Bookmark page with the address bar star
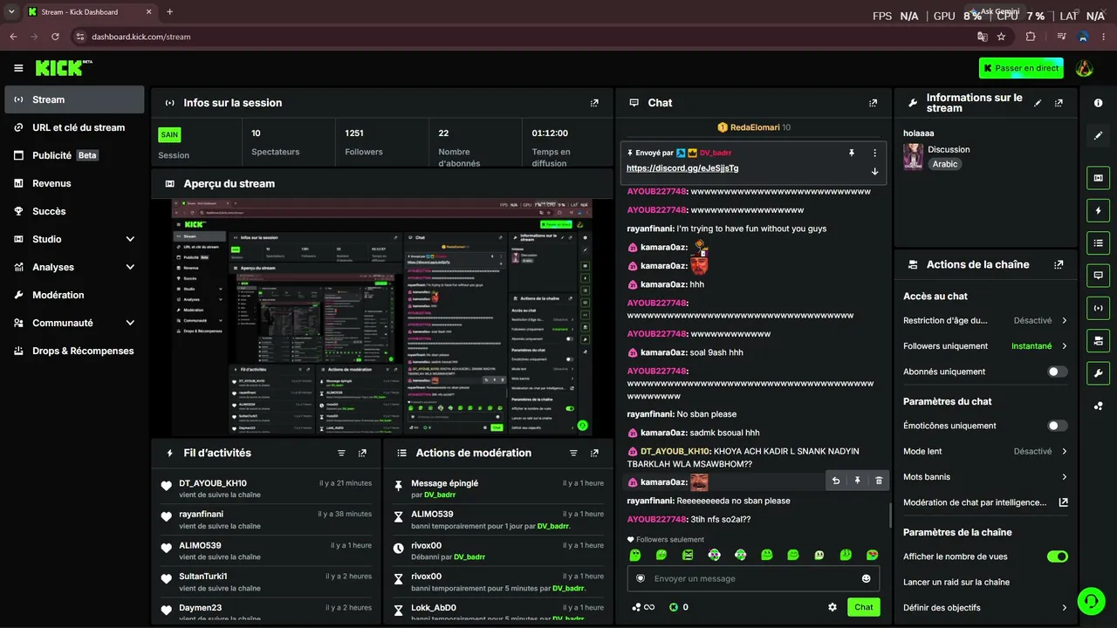This screenshot has height=628, width=1117. (1001, 37)
